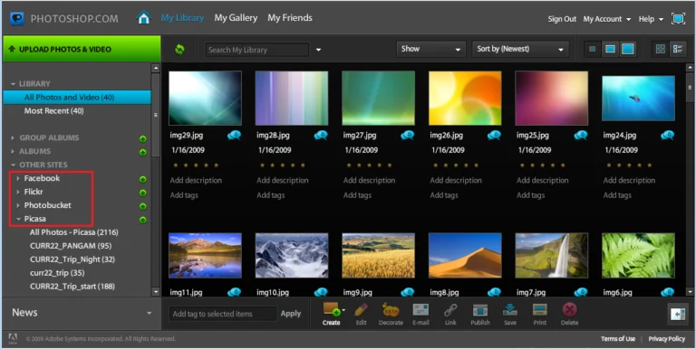Select All Photos and Video (40)
This screenshot has height=349, width=696.
pos(77,97)
